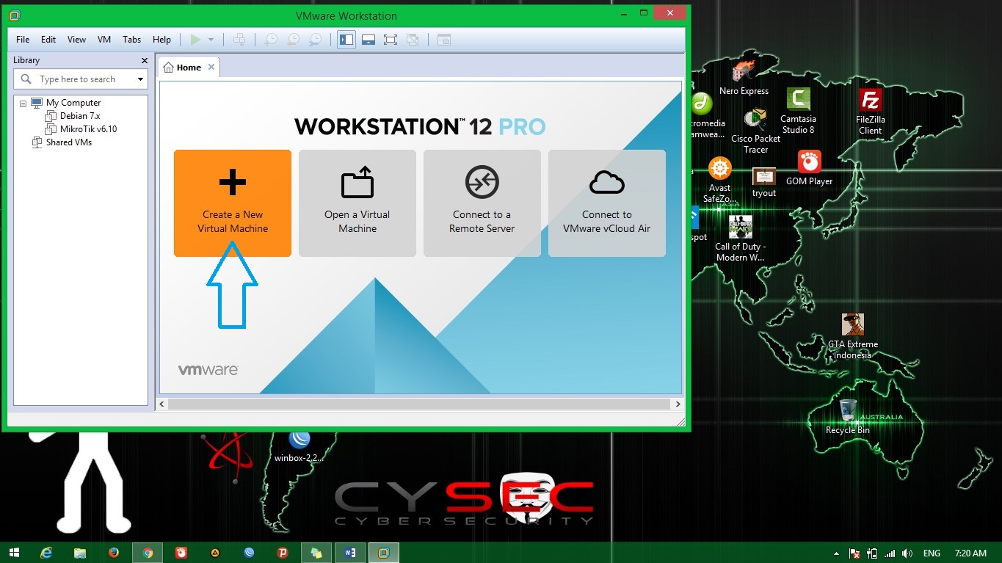The width and height of the screenshot is (1002, 563).
Task: Click the Unity mode toolbar icon
Action: click(413, 40)
